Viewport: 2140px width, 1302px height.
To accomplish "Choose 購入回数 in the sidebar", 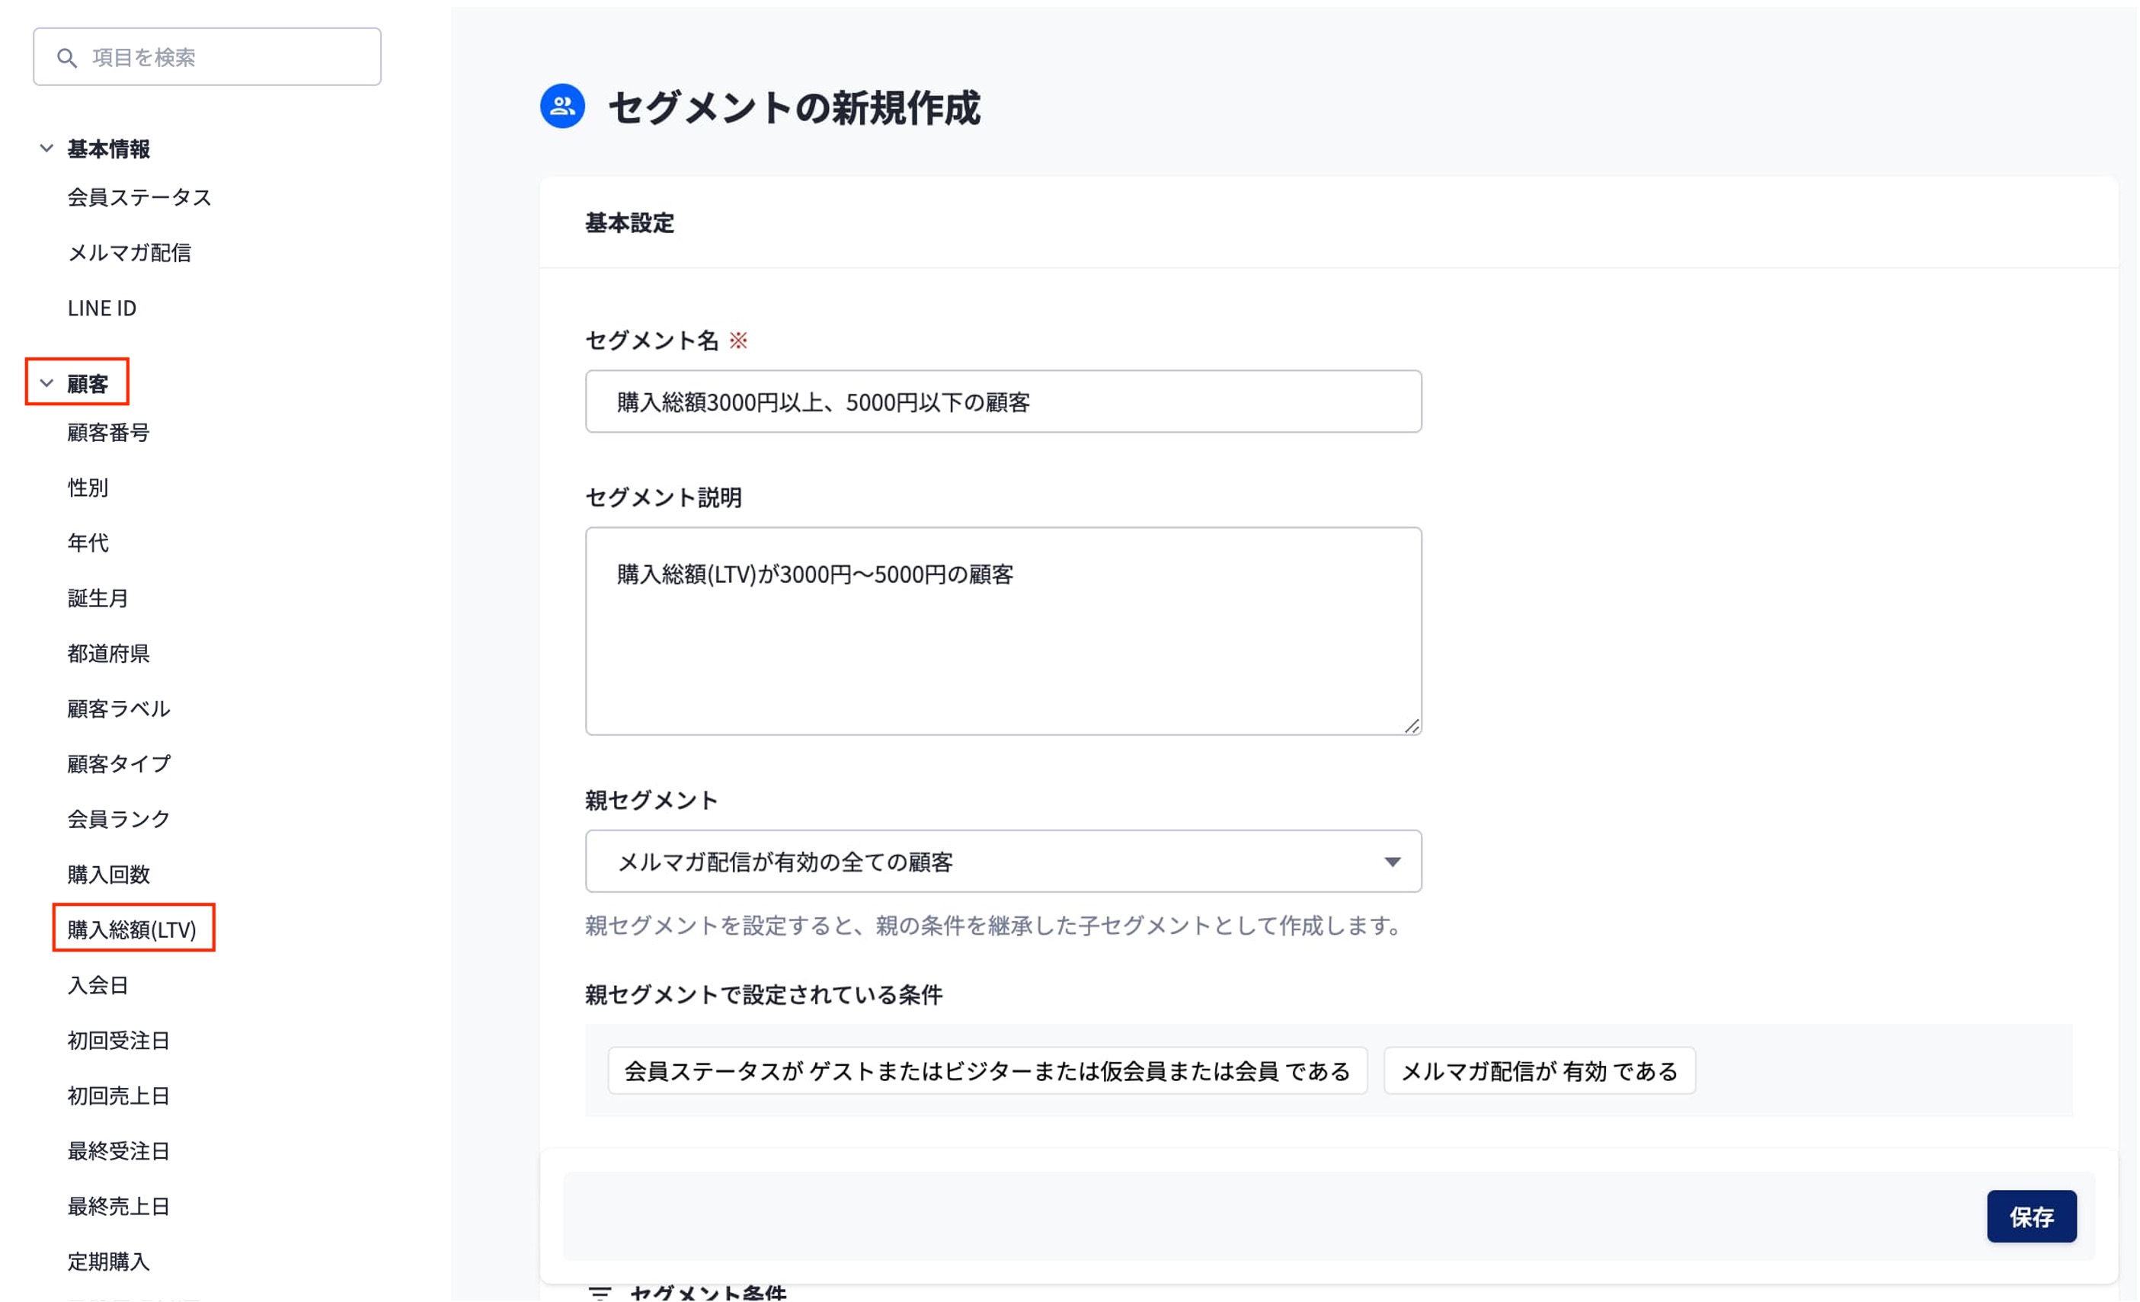I will [109, 875].
